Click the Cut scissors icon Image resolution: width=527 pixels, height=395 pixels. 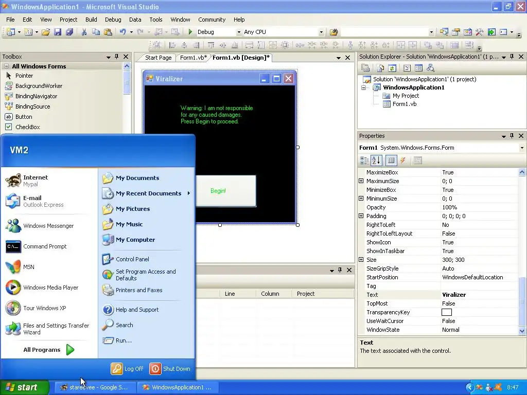(84, 32)
